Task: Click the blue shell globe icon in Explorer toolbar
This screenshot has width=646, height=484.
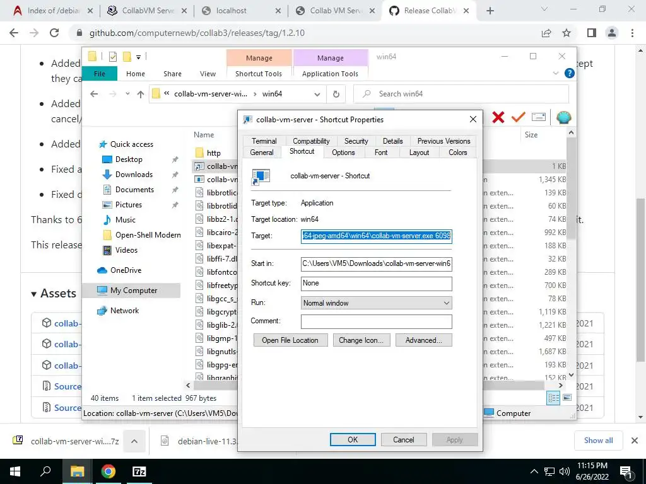Action: 563,117
